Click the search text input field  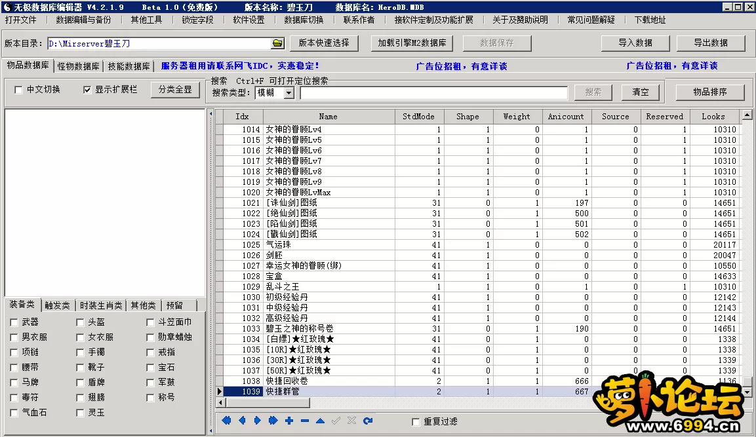[434, 93]
